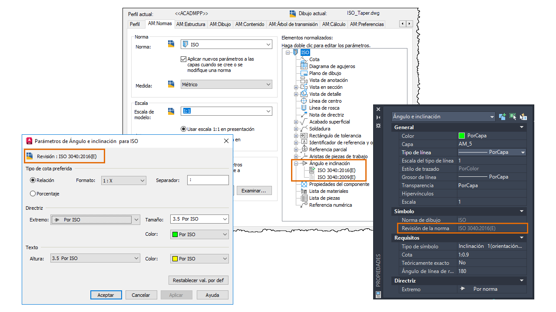Select the Rectángulo de tolerancia icon
Screen dimensions: 556x312
304,136
